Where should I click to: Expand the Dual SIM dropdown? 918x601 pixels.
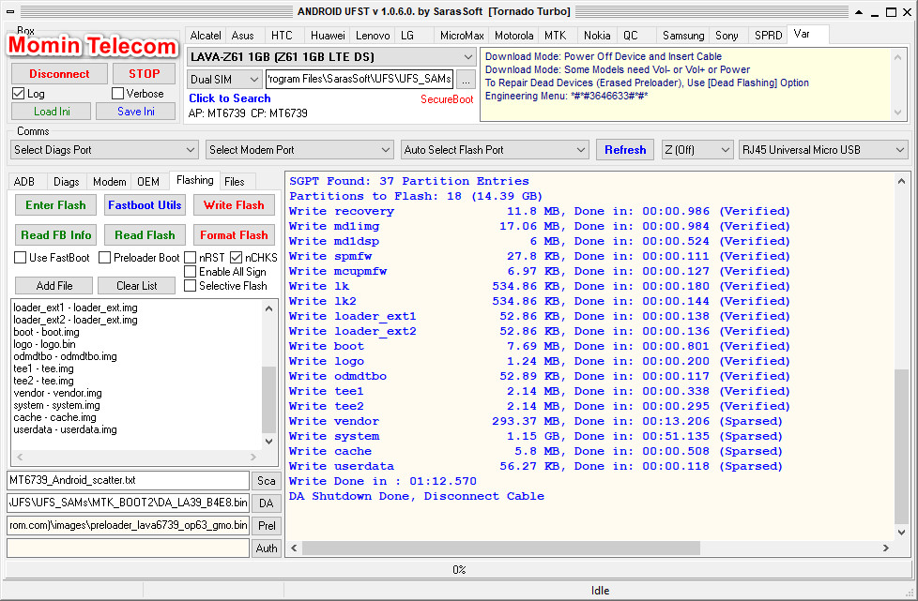point(224,79)
